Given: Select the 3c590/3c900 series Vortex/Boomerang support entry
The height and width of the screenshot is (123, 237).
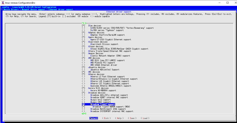Looking at the screenshot, I should [x=122, y=28].
